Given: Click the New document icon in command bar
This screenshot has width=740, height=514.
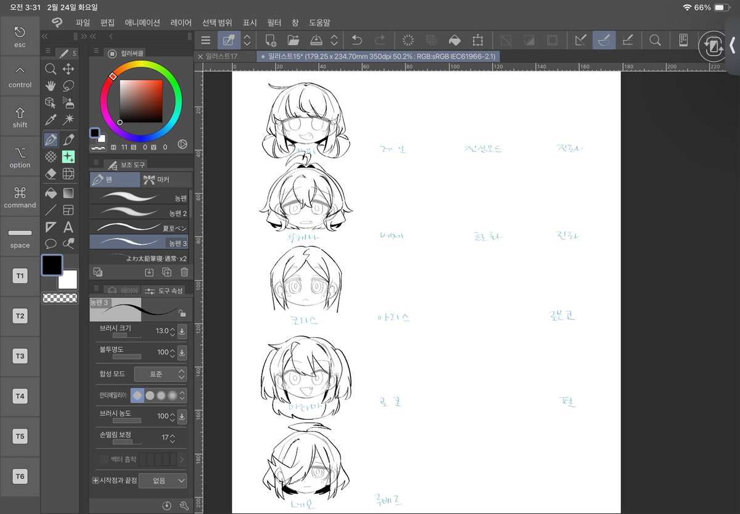Looking at the screenshot, I should pyautogui.click(x=271, y=40).
